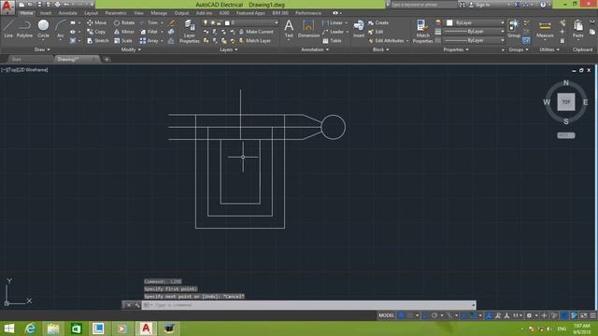Open the Annotate ribbon tab
The width and height of the screenshot is (598, 336).
coord(68,13)
